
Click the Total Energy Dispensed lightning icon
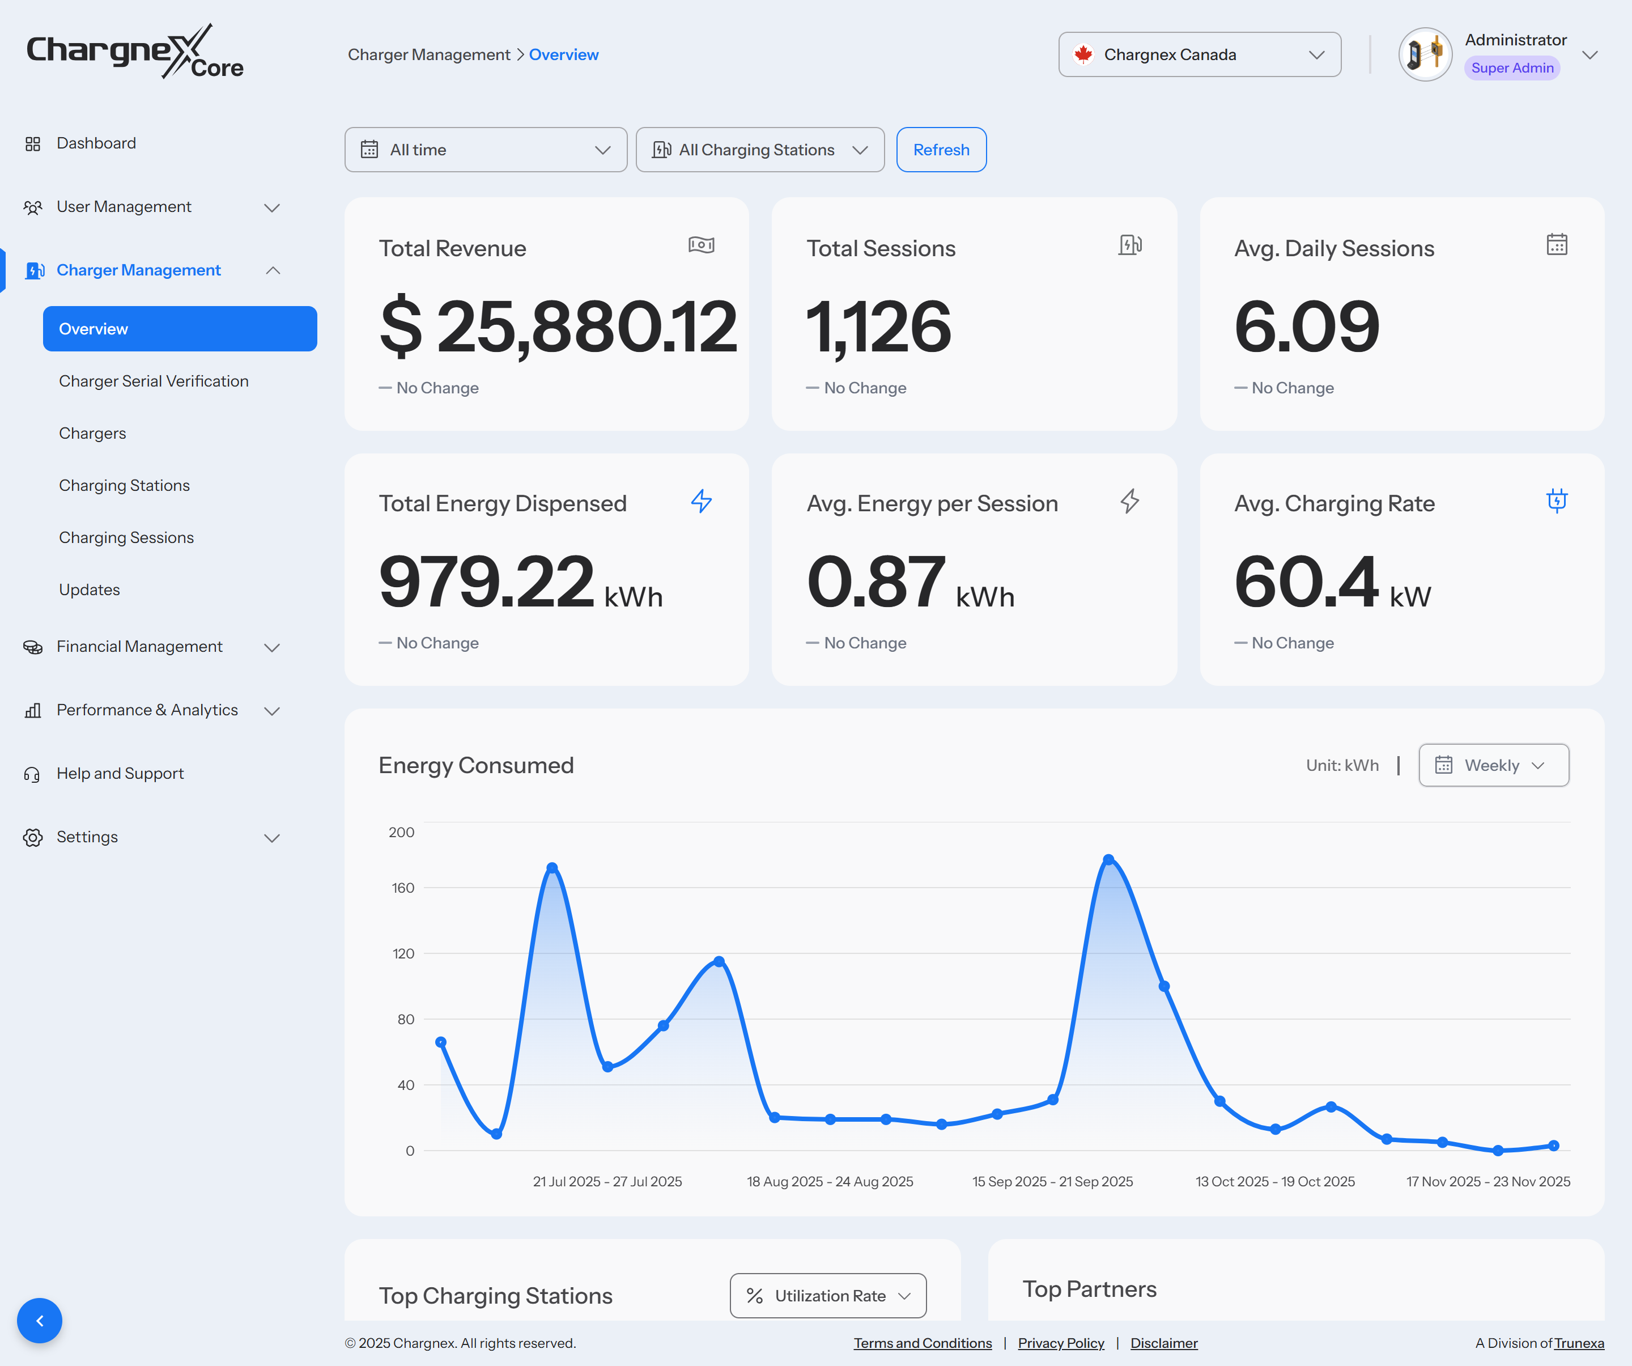701,500
